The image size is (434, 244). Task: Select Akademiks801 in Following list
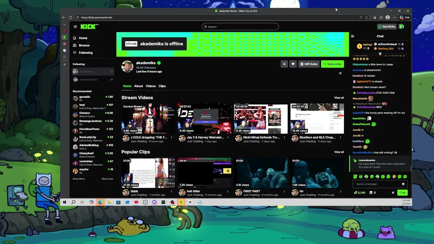click(x=93, y=80)
